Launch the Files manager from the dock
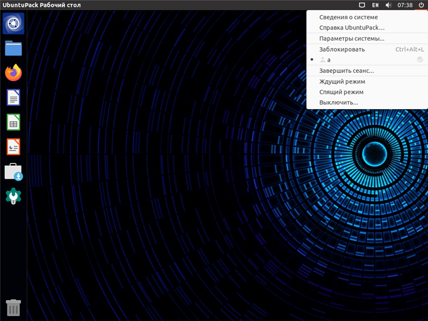 point(13,48)
